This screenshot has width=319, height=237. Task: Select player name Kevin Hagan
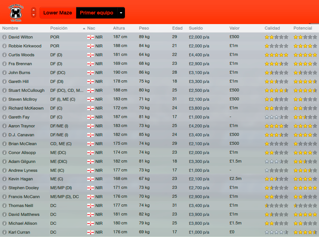click(x=21, y=179)
